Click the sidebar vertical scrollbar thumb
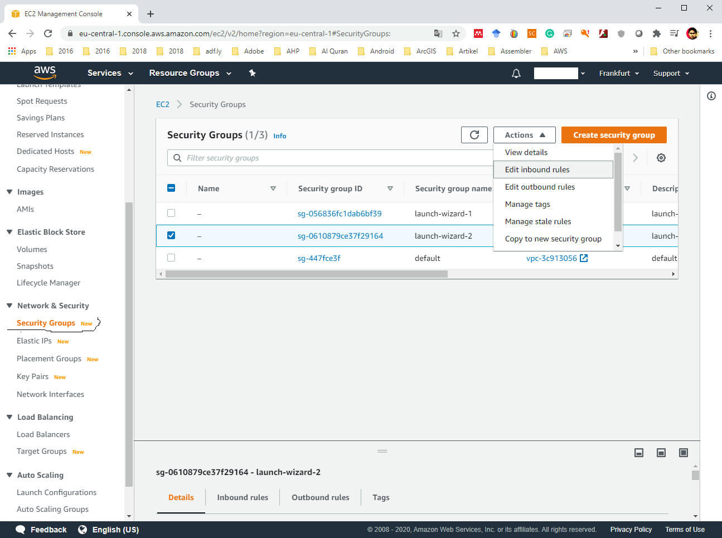Screen dimensions: 722x538 (129, 344)
